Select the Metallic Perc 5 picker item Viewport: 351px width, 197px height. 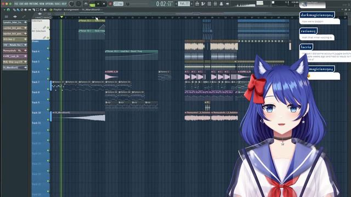pos(15,45)
